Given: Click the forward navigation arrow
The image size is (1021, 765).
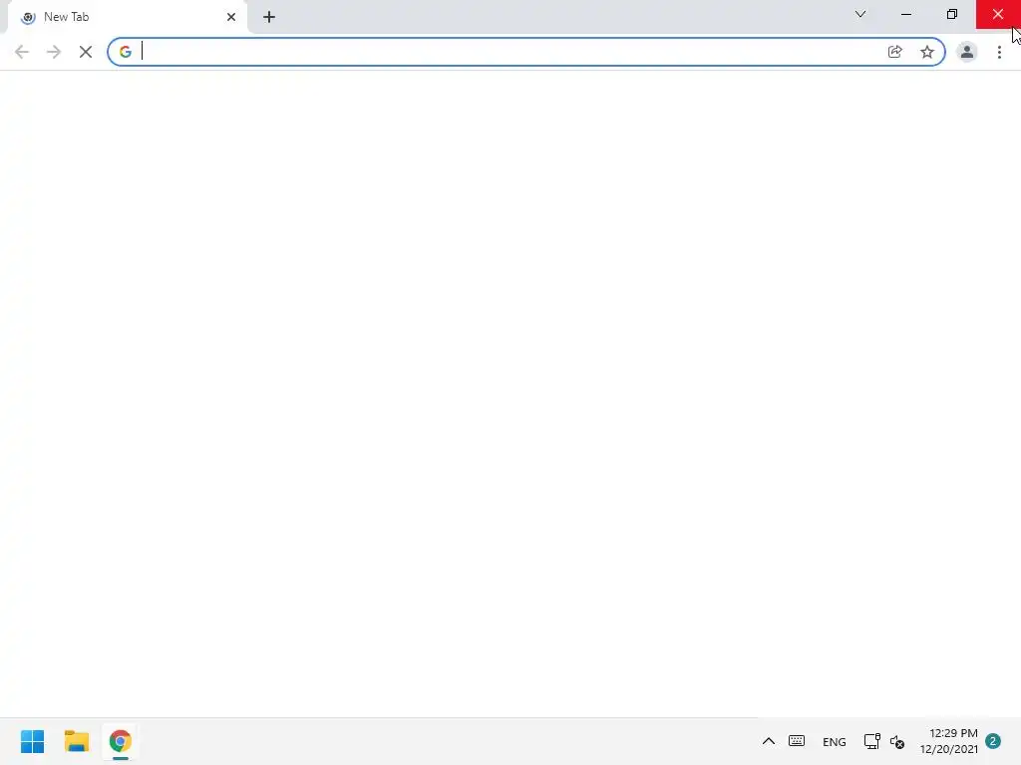Looking at the screenshot, I should pos(54,52).
